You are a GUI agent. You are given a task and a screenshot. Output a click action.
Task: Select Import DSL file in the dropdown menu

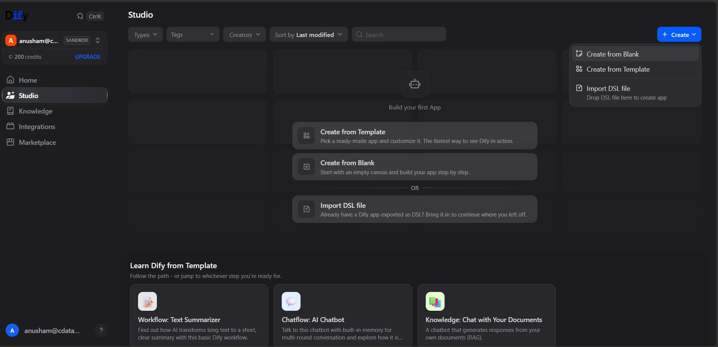pyautogui.click(x=635, y=92)
